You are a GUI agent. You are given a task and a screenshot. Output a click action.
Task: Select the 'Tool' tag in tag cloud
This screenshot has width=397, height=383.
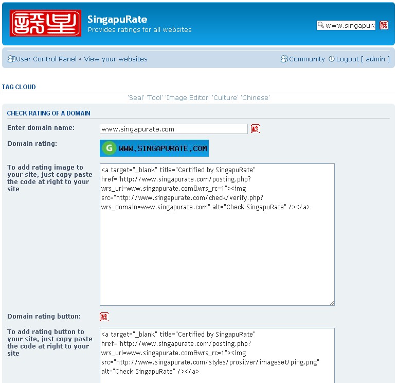155,98
